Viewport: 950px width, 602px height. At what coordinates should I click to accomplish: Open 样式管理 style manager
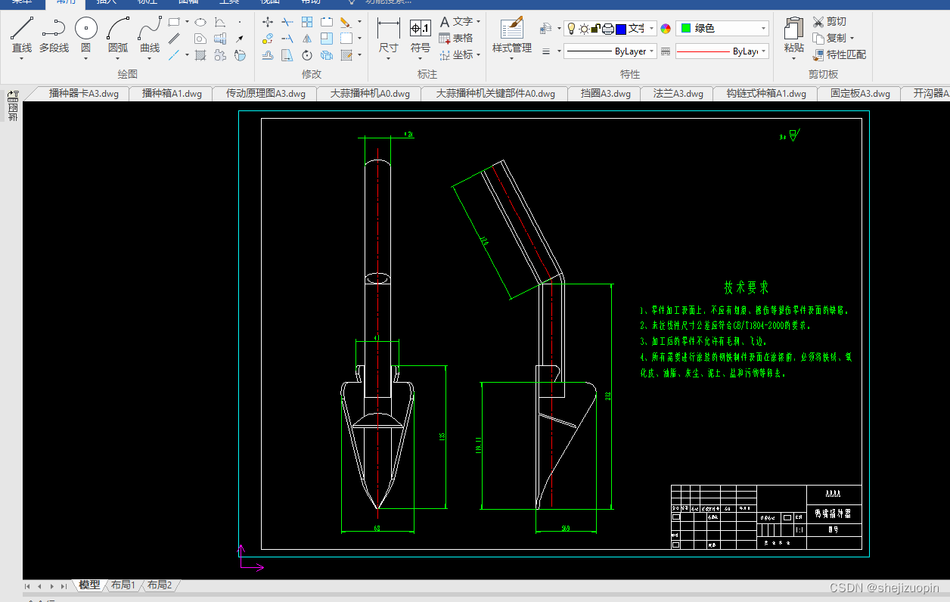(512, 35)
